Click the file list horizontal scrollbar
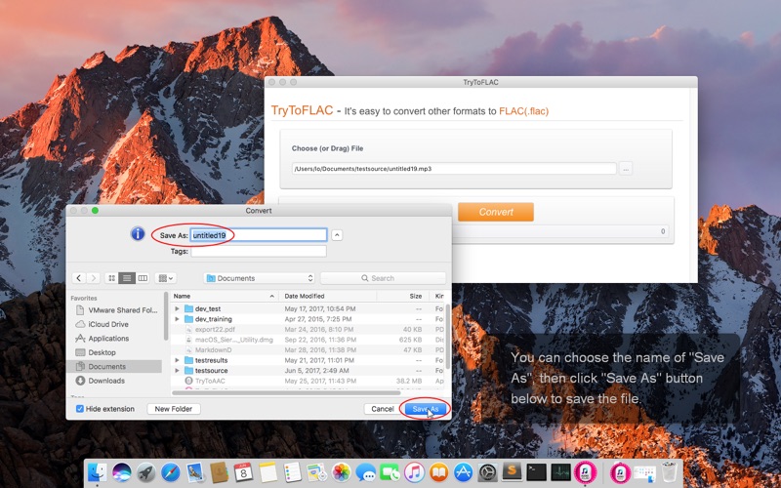Image resolution: width=781 pixels, height=488 pixels. point(286,393)
